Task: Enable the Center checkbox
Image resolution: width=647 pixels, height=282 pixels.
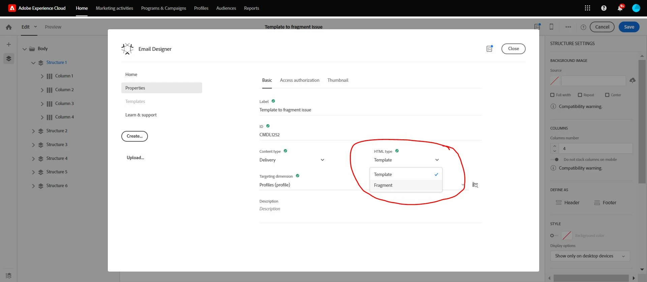Action: pos(607,95)
